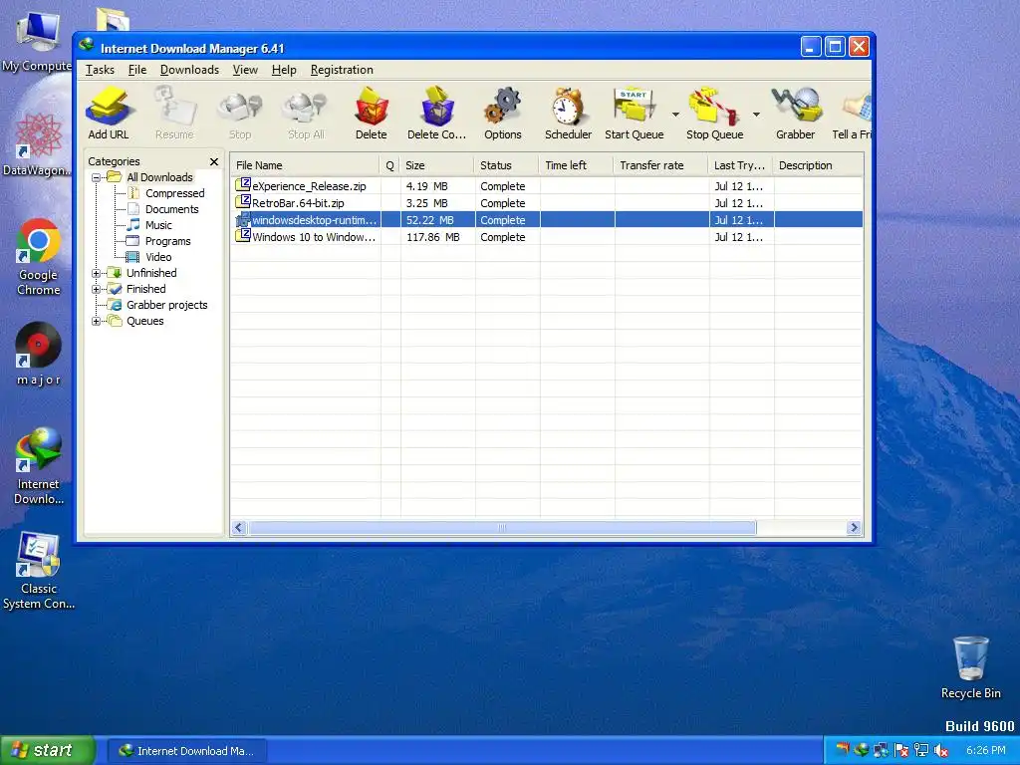
Task: Open Start Queue dropdown arrow
Action: click(675, 115)
